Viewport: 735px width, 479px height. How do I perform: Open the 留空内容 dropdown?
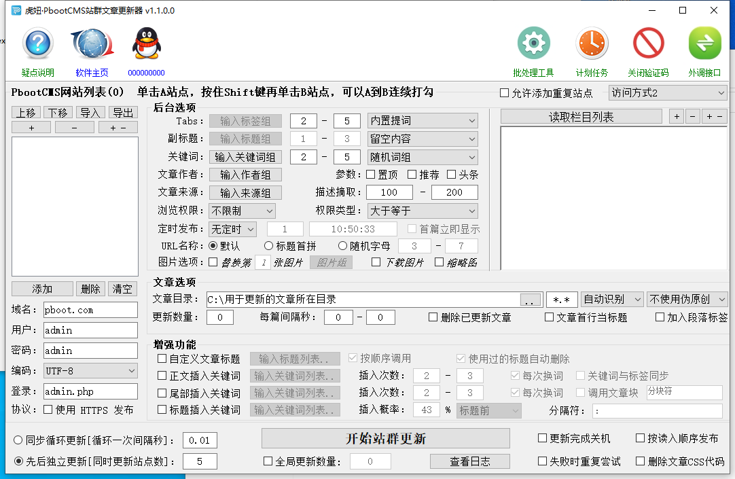point(423,139)
